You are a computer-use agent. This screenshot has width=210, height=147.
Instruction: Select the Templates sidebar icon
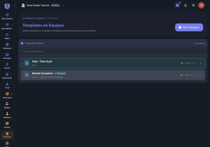coord(7,134)
